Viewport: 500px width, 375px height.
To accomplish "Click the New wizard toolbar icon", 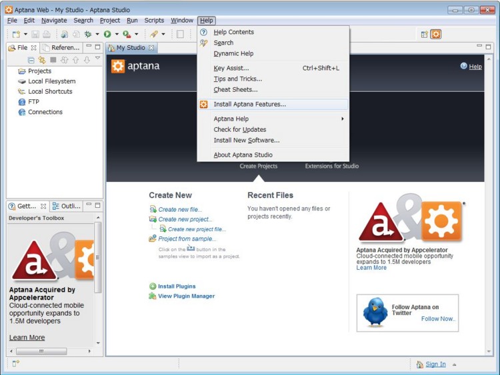I will pos(16,34).
